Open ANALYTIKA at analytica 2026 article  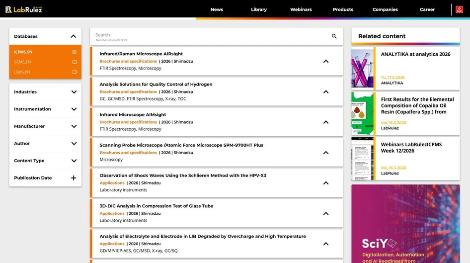415,54
